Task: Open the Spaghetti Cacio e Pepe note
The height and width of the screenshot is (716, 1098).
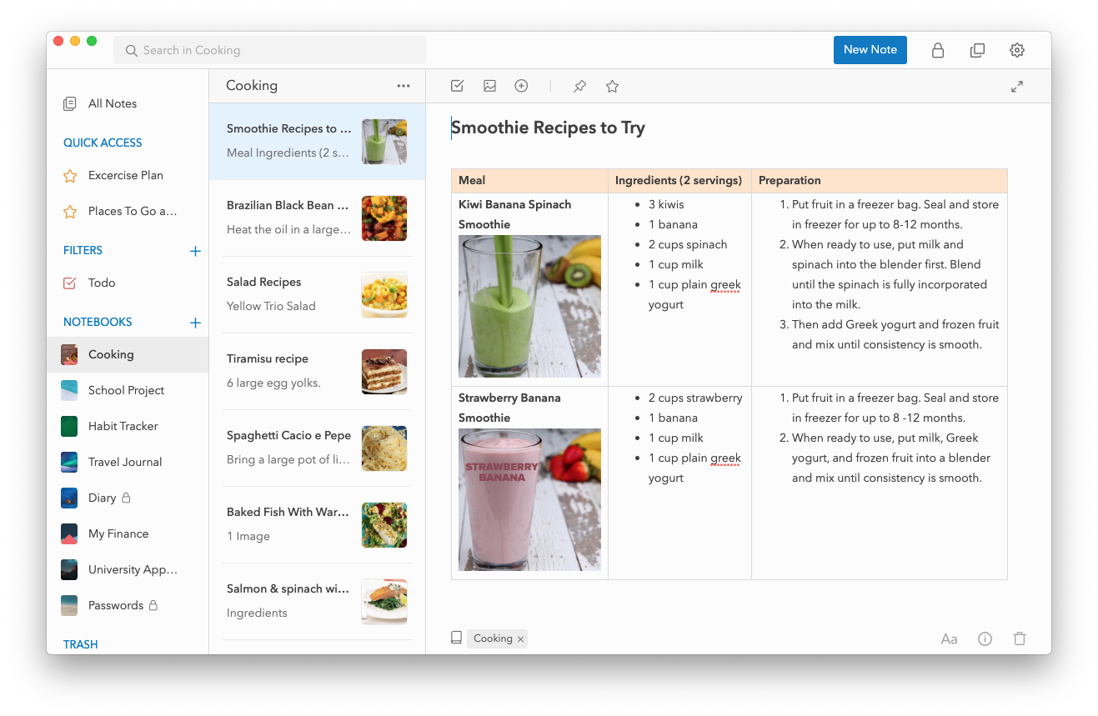Action: 317,448
